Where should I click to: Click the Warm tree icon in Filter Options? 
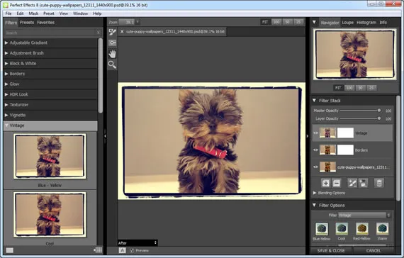tap(382, 229)
